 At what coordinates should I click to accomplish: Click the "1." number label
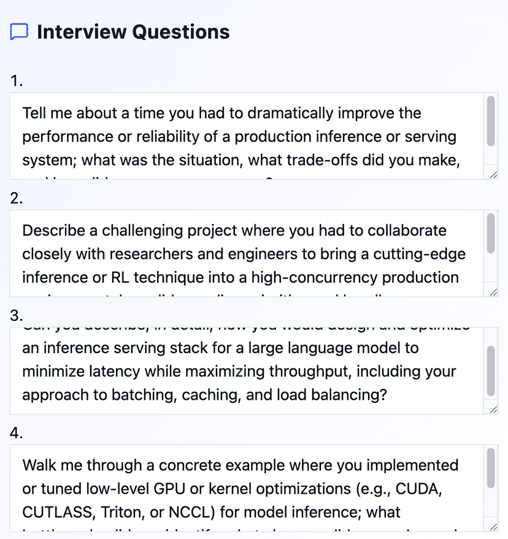(x=15, y=80)
